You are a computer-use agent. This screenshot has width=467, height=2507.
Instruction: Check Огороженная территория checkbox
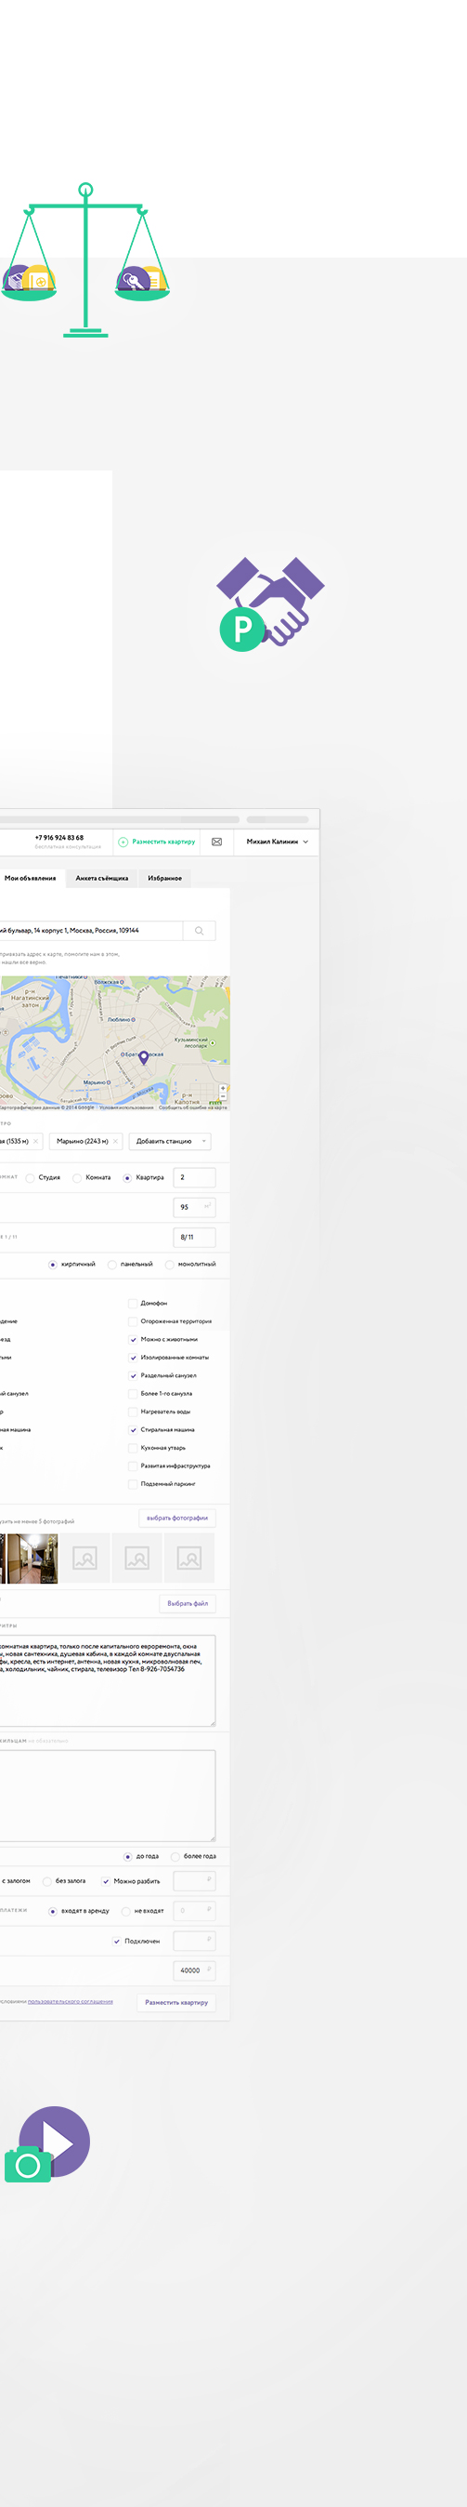(x=133, y=1321)
